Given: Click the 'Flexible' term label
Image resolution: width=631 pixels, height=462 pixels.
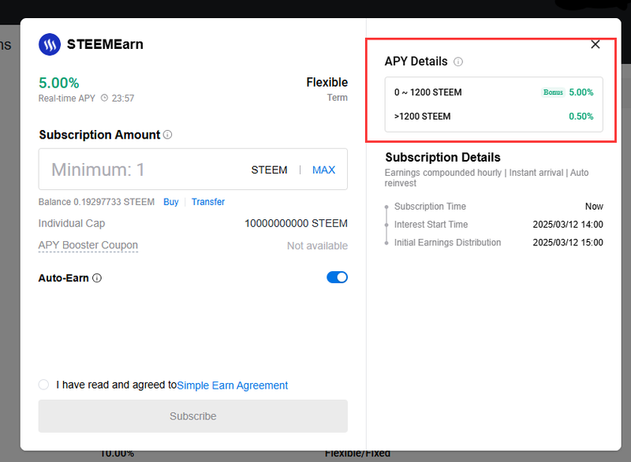Looking at the screenshot, I should click(327, 82).
